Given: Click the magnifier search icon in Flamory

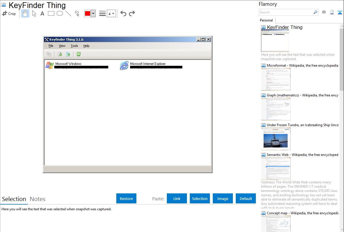Looking at the screenshot, I should 316,12.
